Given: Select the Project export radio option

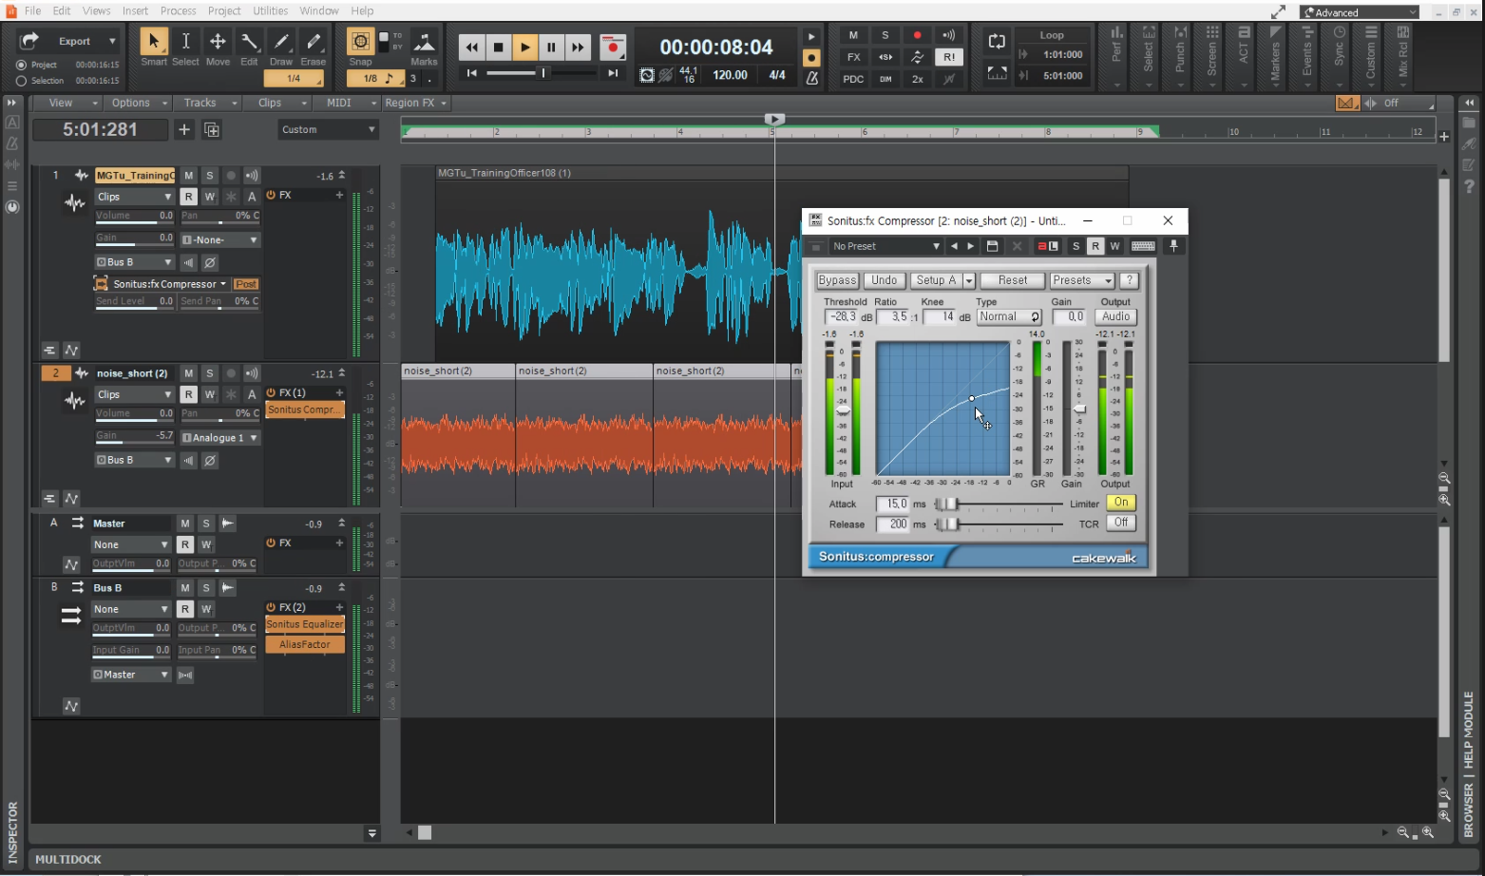Looking at the screenshot, I should (21, 65).
